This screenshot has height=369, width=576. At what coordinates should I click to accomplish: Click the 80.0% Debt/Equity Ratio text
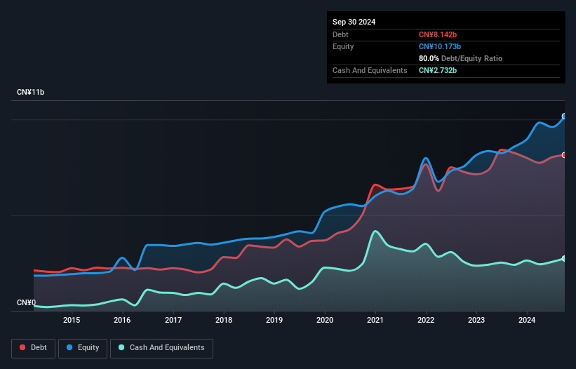coord(460,58)
